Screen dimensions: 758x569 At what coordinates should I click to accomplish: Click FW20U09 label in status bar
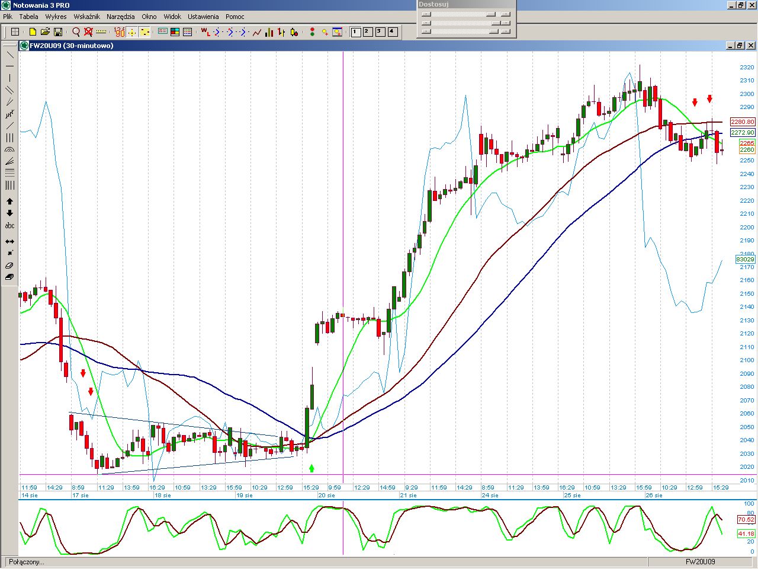(x=701, y=562)
